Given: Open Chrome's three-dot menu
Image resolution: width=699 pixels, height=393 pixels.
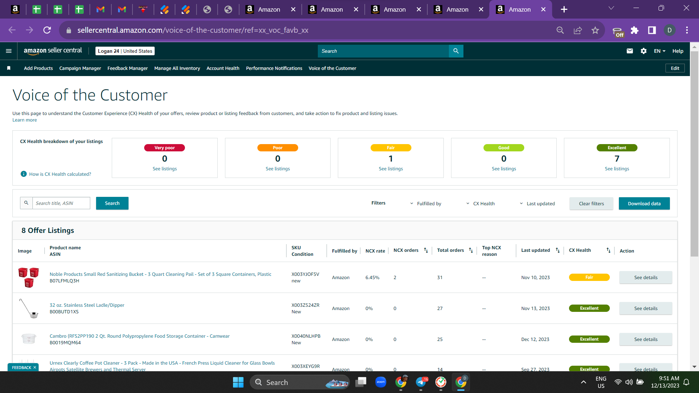Looking at the screenshot, I should [687, 30].
